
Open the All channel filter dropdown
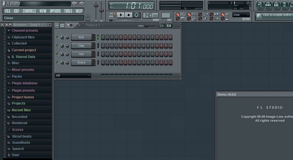coord(73,76)
